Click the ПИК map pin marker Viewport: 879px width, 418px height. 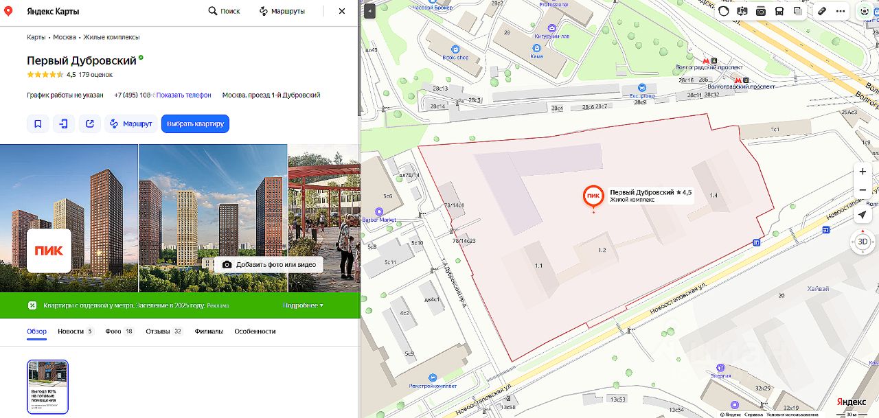coord(593,196)
